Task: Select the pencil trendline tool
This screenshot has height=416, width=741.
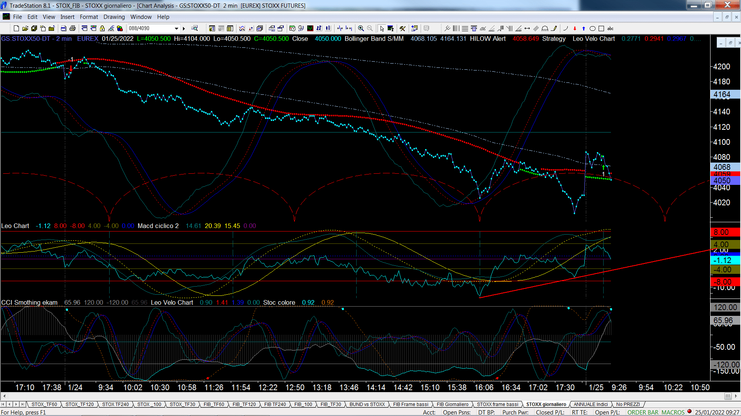Action: [554, 29]
